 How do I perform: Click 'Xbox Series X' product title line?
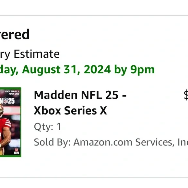[x=70, y=111]
